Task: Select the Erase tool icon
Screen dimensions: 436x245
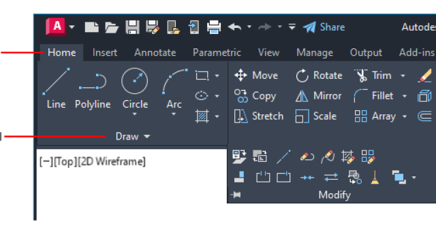Action: point(424,76)
